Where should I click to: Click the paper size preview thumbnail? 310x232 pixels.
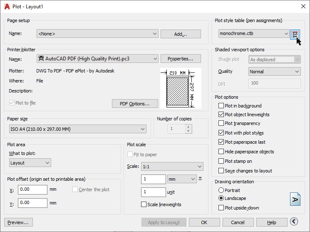click(181, 88)
